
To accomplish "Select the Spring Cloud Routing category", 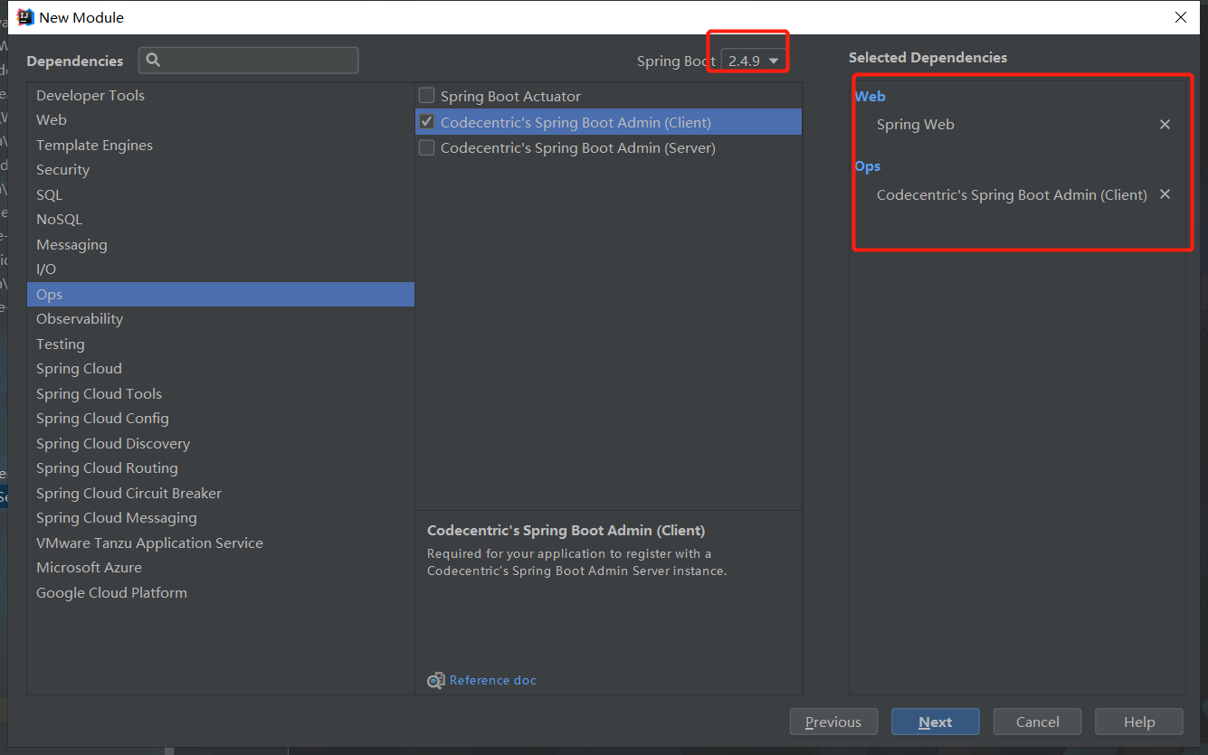I will point(221,467).
